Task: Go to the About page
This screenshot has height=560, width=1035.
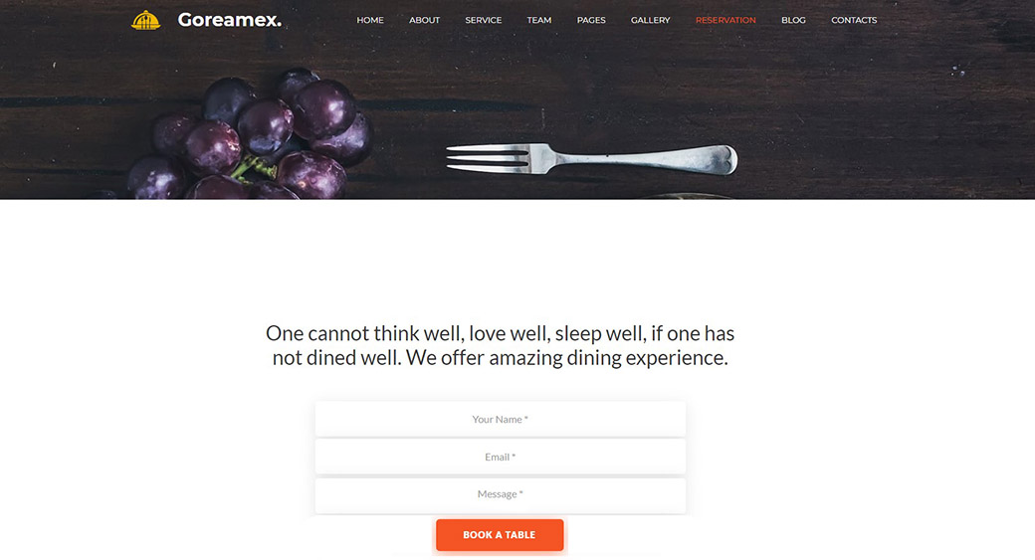Action: (424, 21)
